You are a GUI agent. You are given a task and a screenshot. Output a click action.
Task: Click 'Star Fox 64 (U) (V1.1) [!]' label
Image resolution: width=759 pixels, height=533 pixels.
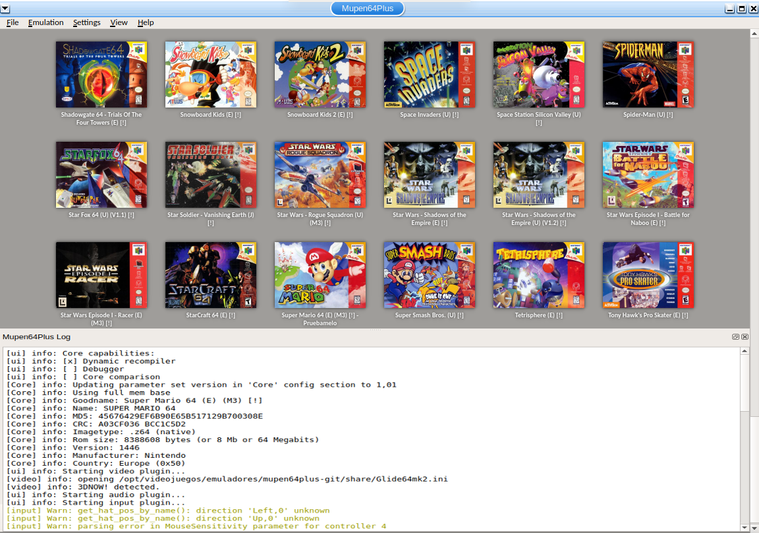pos(101,215)
